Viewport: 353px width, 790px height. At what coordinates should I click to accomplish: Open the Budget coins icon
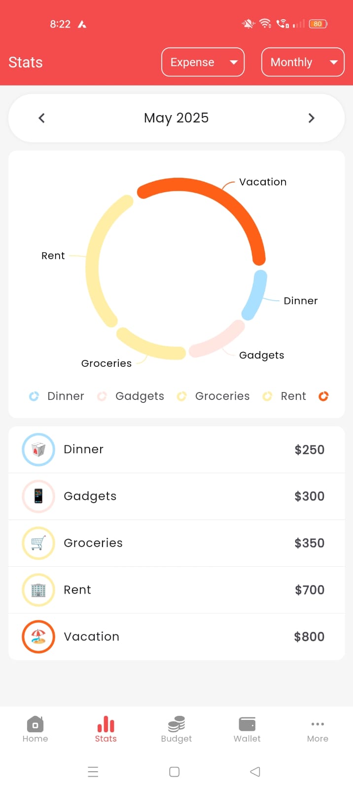point(176,724)
